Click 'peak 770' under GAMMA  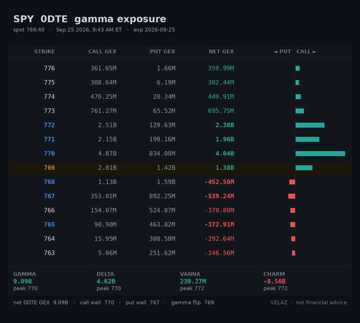point(25,288)
